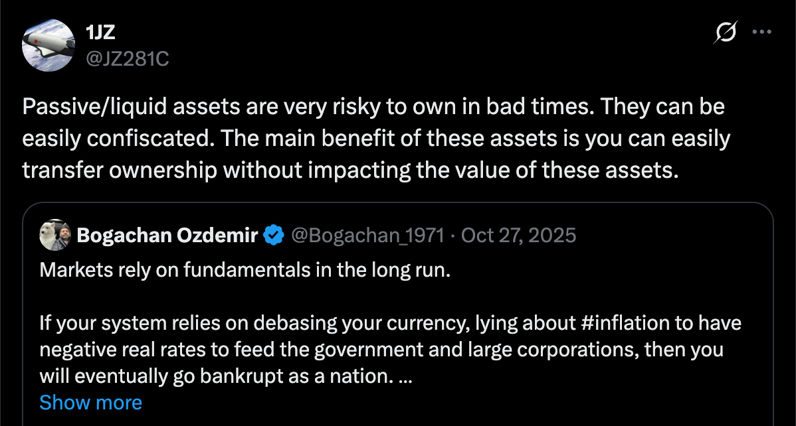This screenshot has height=426, width=796.
Task: Open the 1JZ display name link
Action: click(x=100, y=34)
